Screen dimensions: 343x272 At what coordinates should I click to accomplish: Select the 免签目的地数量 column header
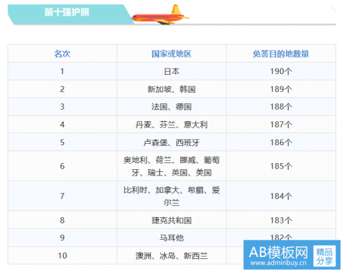281,53
